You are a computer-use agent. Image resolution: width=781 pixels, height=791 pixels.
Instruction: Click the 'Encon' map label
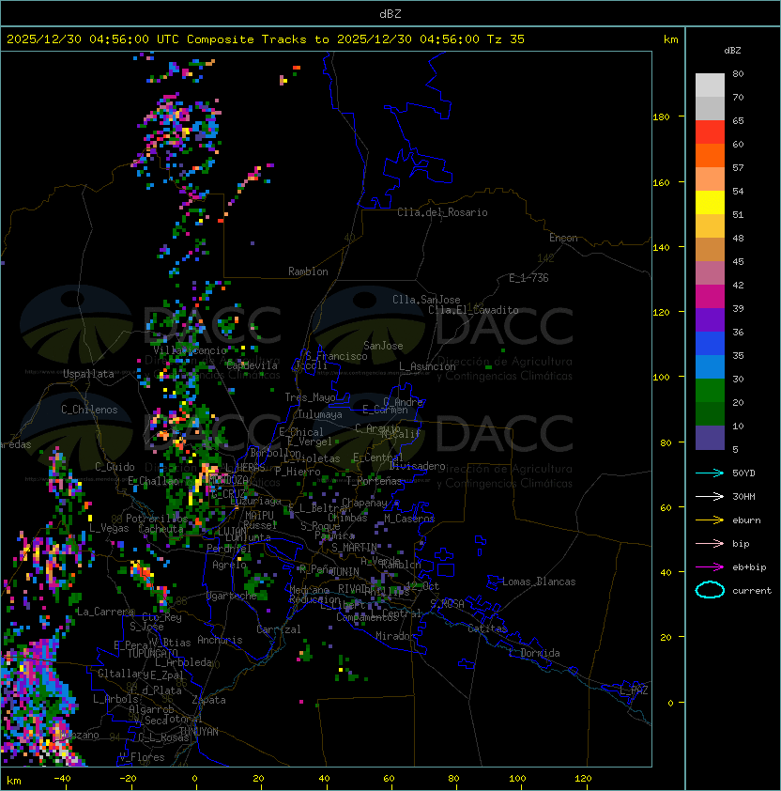(563, 238)
